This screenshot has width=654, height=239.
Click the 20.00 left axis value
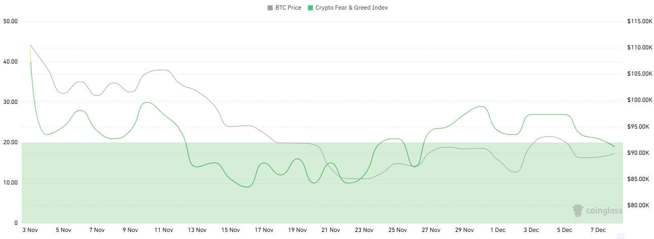tap(11, 143)
